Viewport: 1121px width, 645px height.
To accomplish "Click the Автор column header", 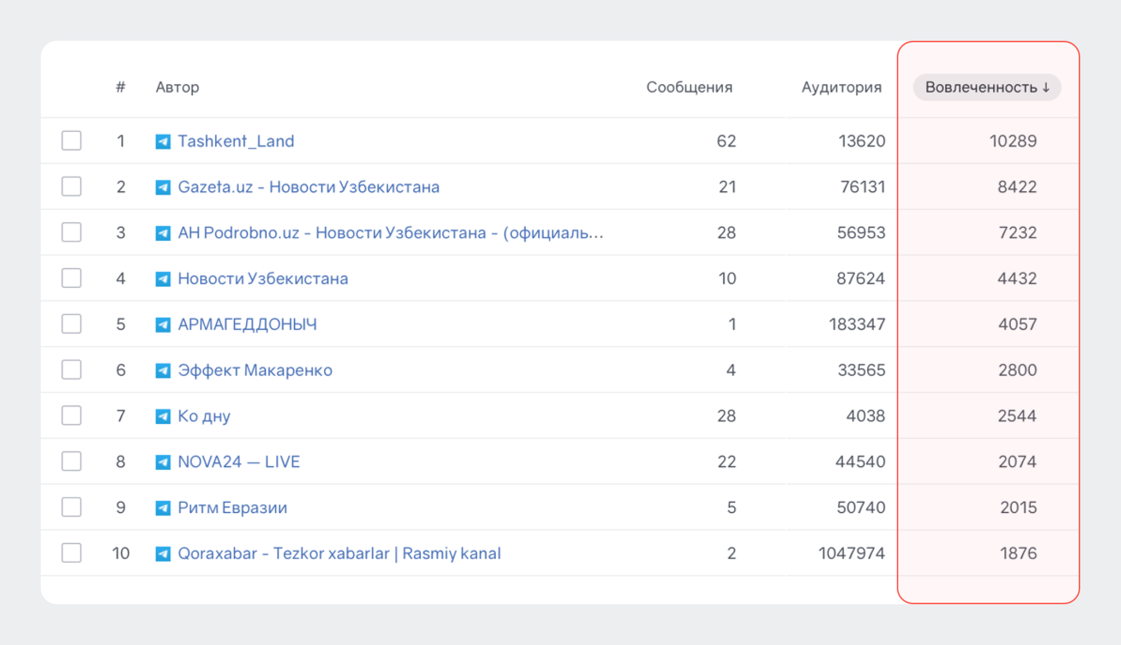I will click(177, 87).
